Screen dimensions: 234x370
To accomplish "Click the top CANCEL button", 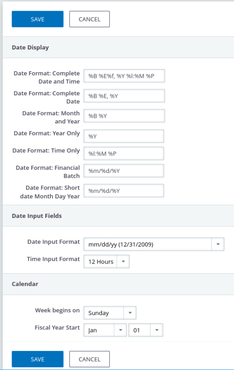I will tap(90, 19).
